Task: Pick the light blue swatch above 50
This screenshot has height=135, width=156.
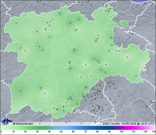Action: point(61,128)
